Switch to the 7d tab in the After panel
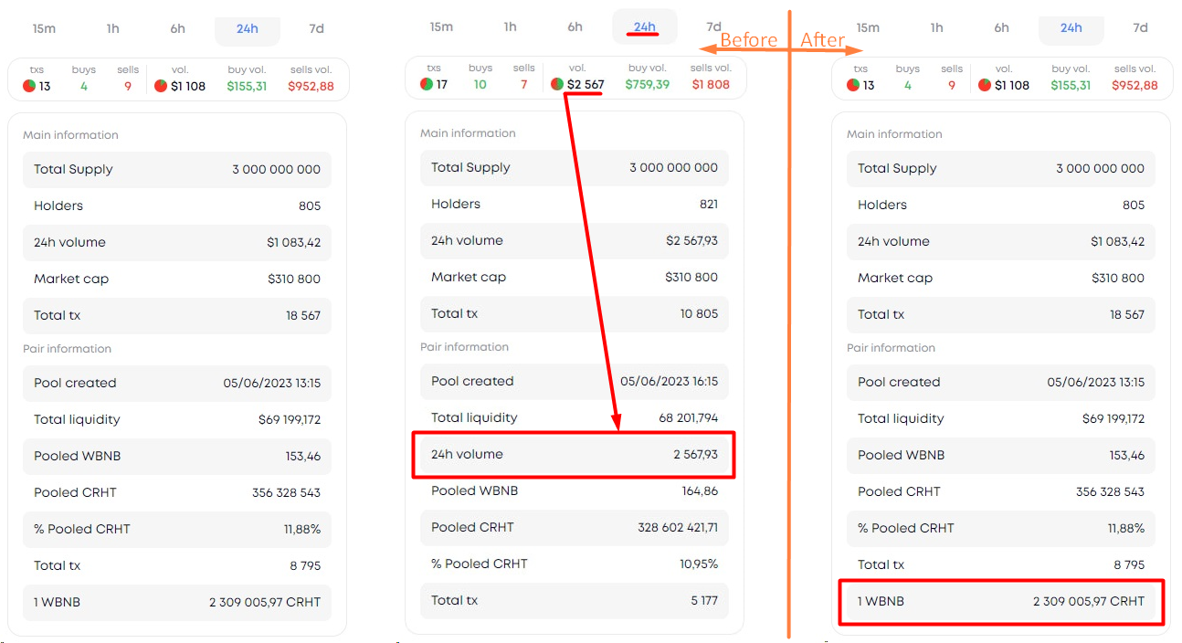This screenshot has height=643, width=1182. [1140, 27]
